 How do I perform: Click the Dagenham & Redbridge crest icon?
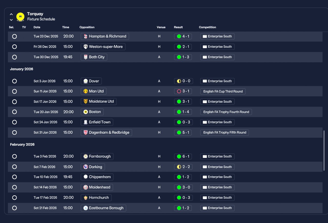pos(86,133)
